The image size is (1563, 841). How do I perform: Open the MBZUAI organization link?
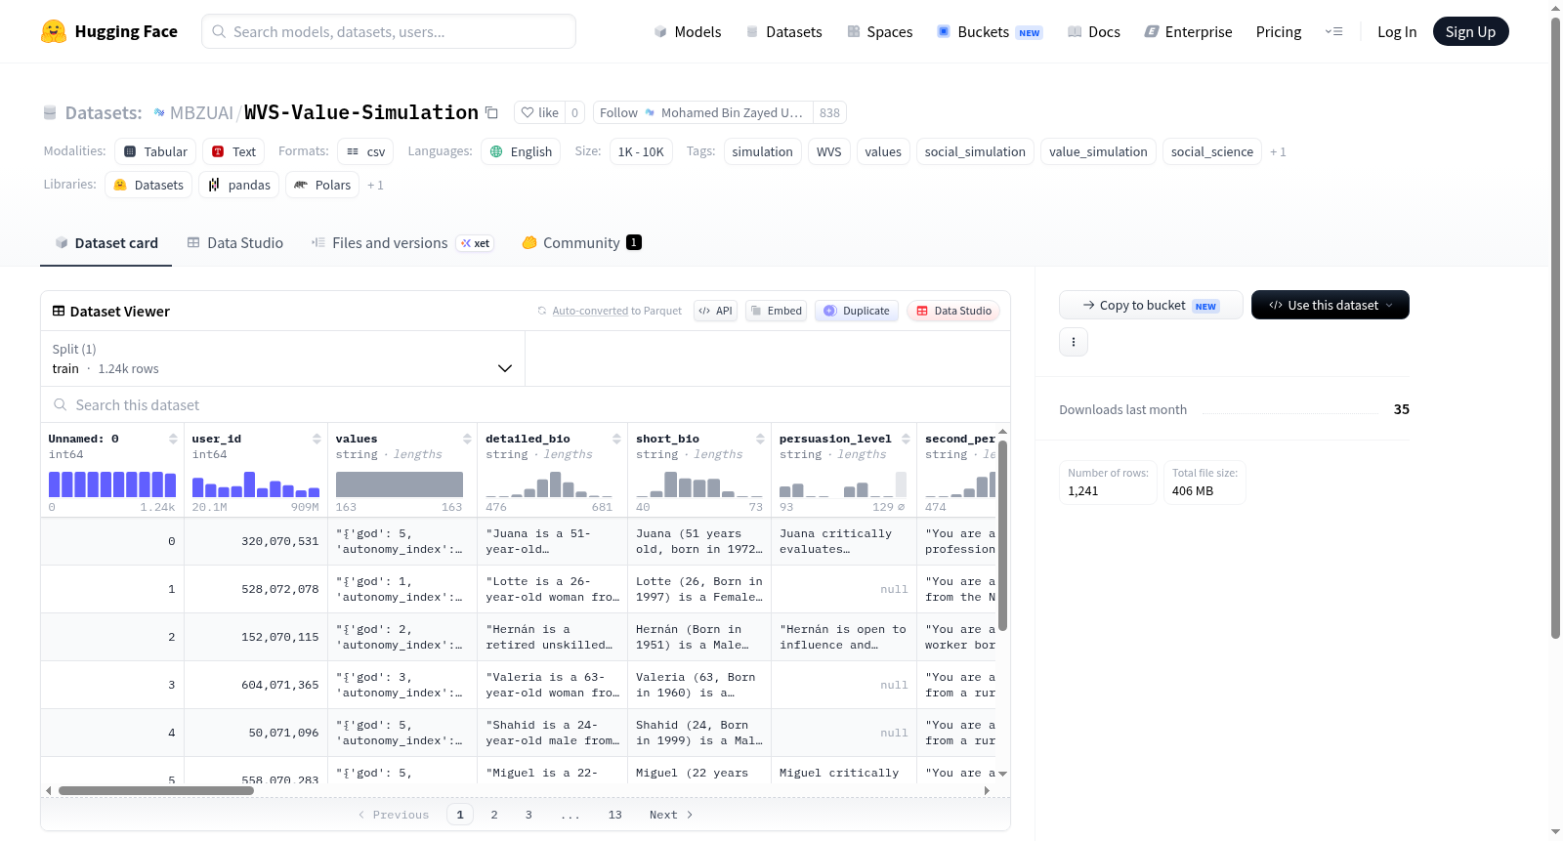201,112
